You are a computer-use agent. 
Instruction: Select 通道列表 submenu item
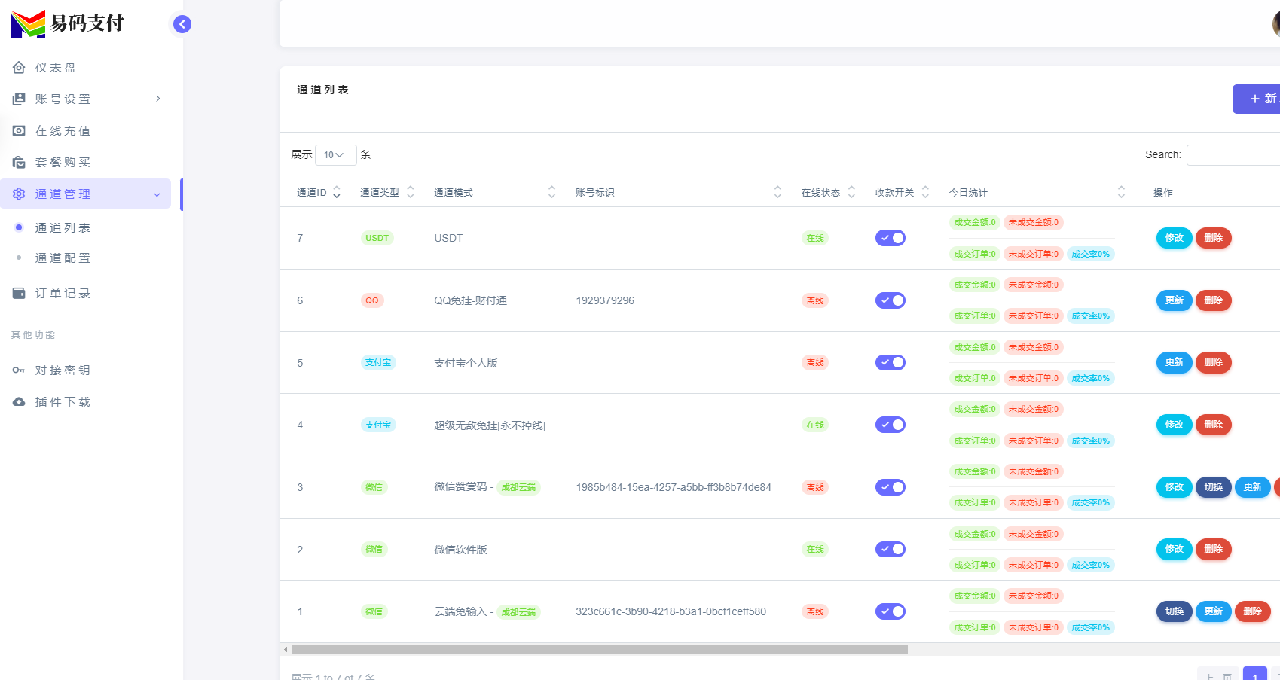click(x=63, y=227)
